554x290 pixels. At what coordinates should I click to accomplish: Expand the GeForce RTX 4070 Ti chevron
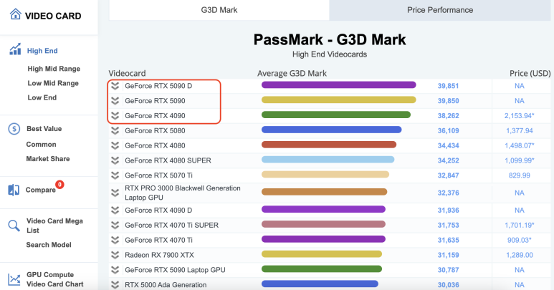click(115, 240)
